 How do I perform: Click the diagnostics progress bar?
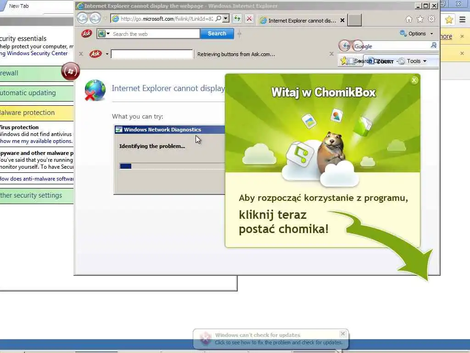(172, 166)
